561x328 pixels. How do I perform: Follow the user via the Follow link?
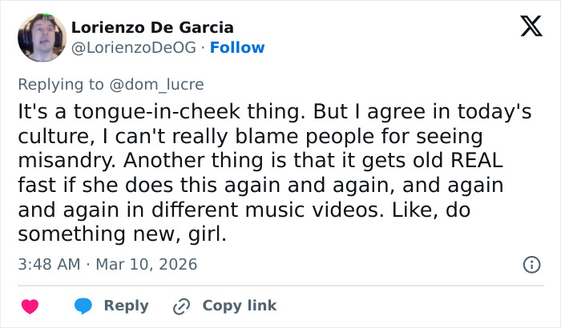[238, 48]
